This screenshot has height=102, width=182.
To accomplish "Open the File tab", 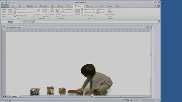I will tap(5, 6).
